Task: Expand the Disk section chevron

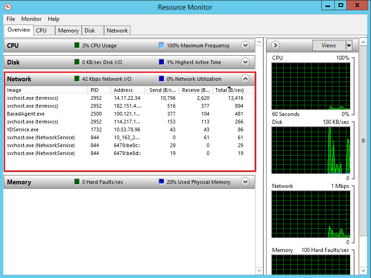Action: 246,62
